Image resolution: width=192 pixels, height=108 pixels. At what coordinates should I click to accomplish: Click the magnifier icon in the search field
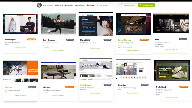(97, 5)
